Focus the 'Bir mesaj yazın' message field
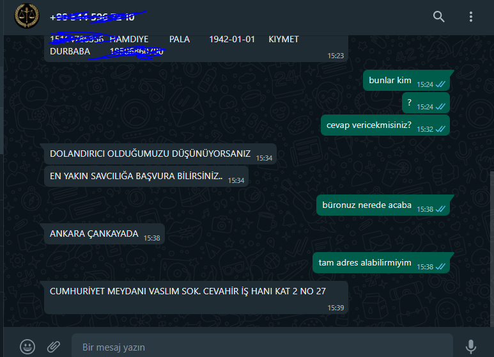Screen dimensions: 494x357 click(x=262, y=347)
